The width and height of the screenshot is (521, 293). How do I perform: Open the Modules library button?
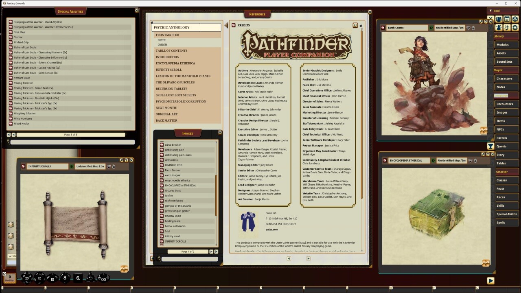pos(506,44)
